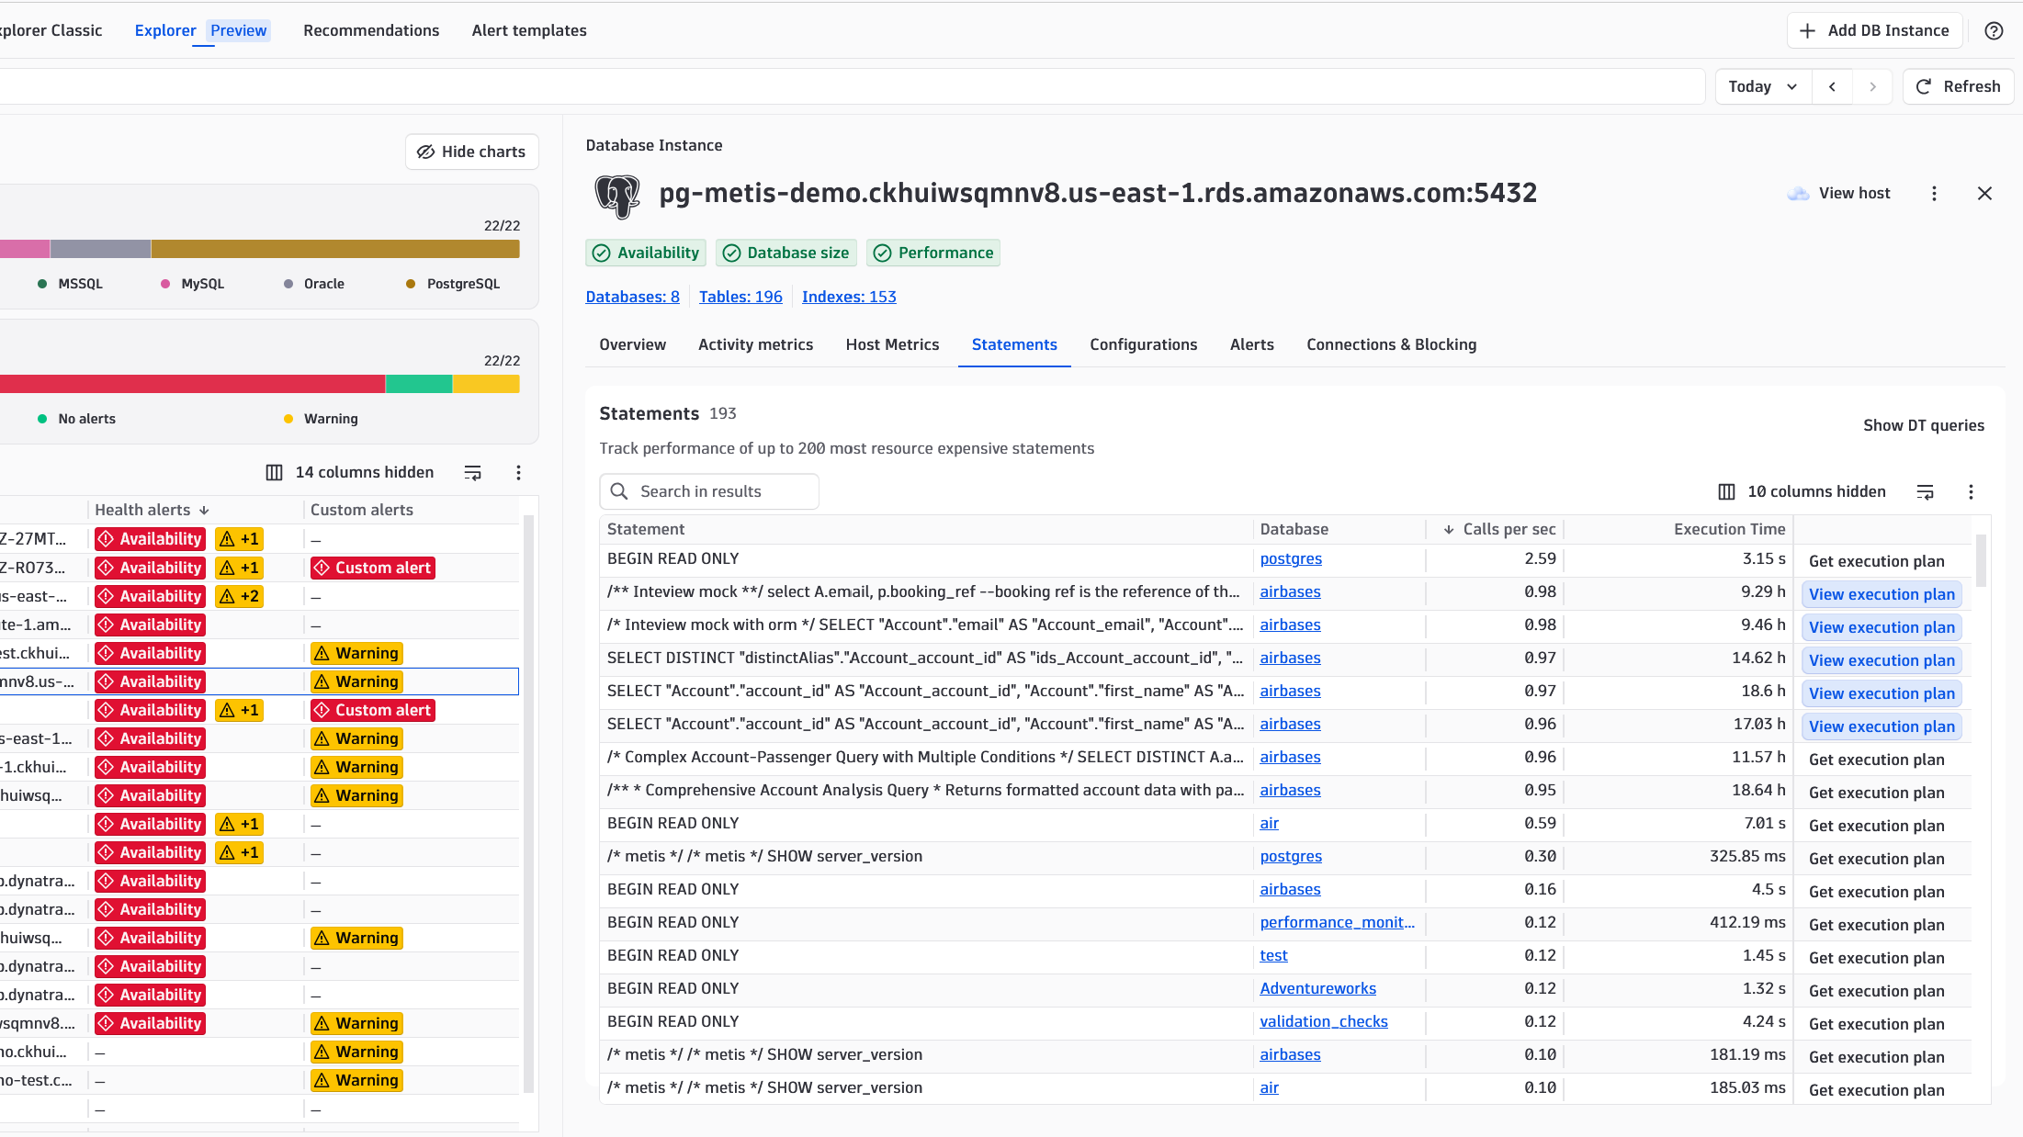Switch to Connections & Blocking tab
The height and width of the screenshot is (1137, 2023).
1391,344
